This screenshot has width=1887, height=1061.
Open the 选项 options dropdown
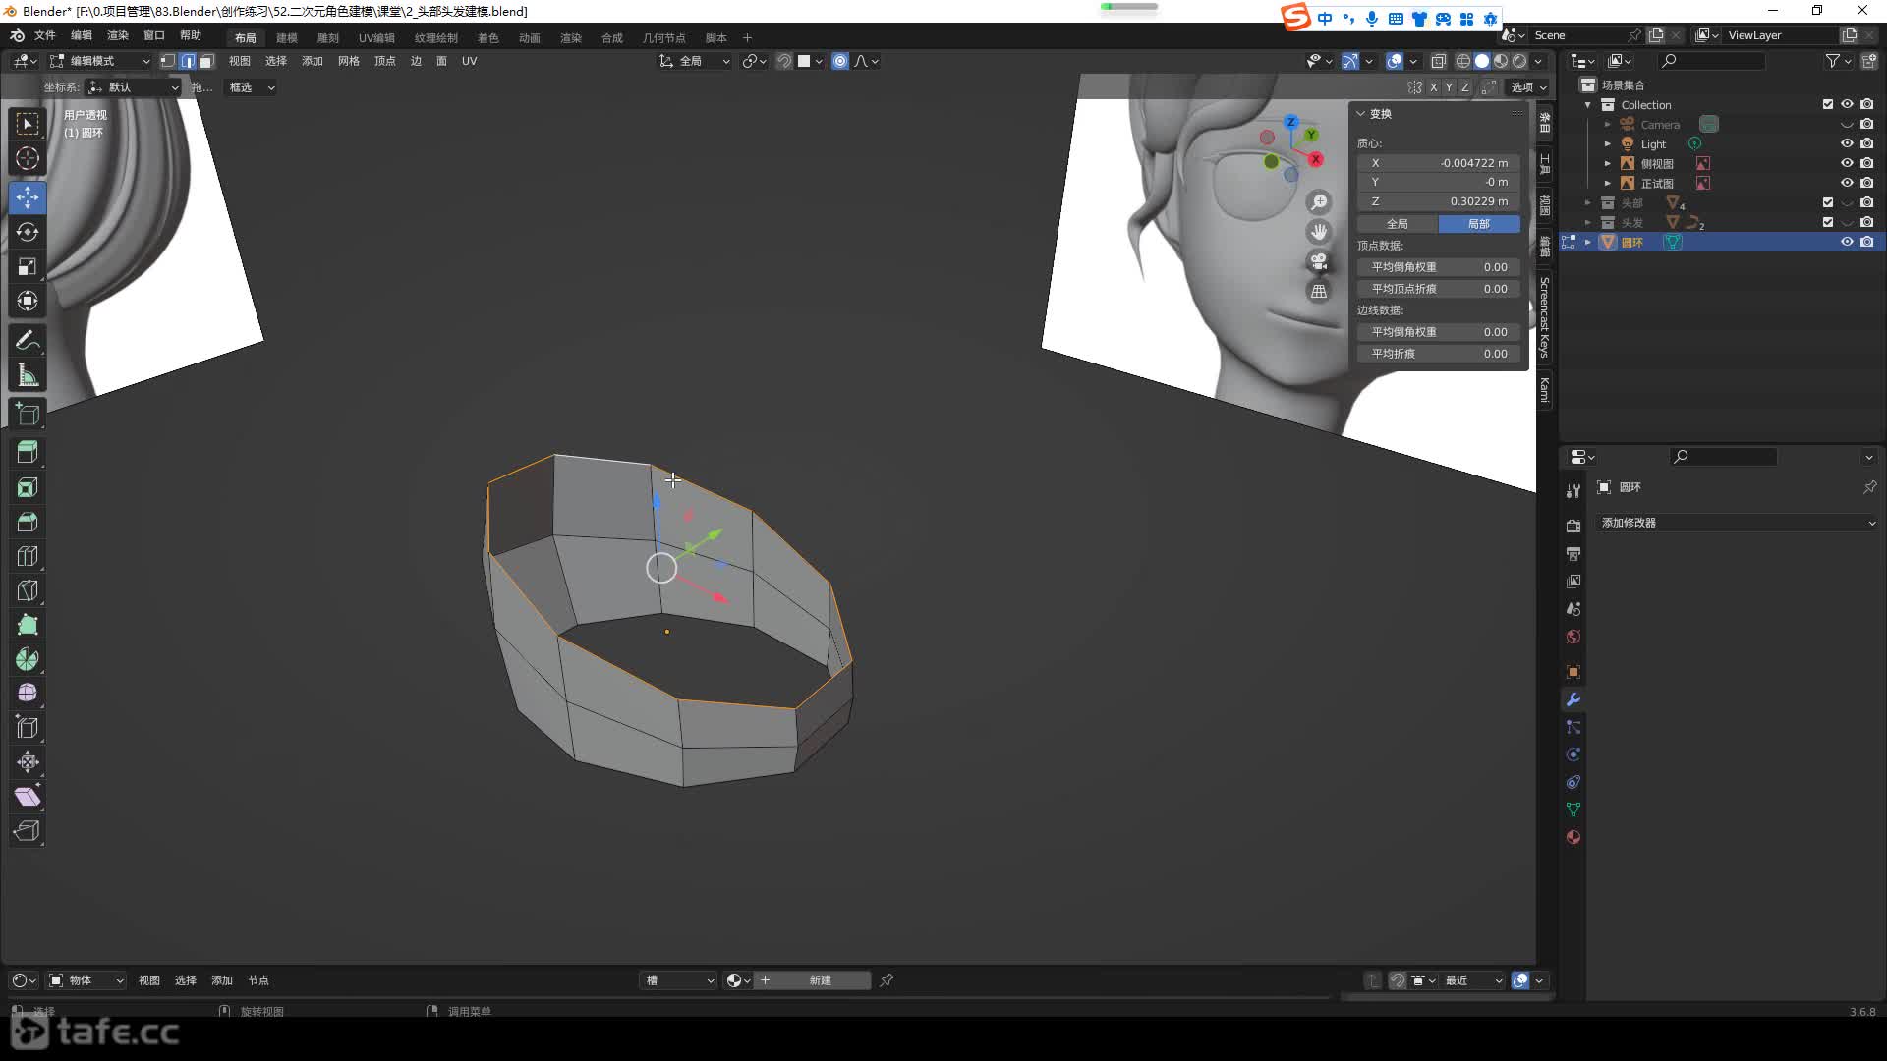click(x=1528, y=87)
